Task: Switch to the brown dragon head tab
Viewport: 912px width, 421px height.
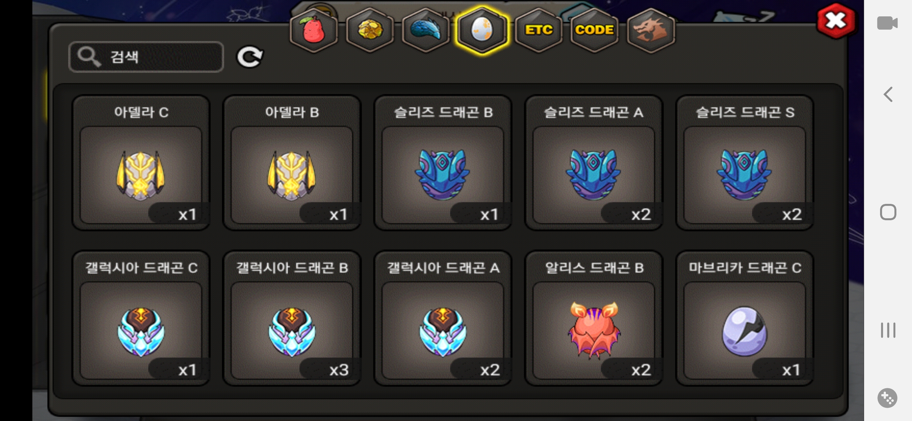Action: point(650,30)
